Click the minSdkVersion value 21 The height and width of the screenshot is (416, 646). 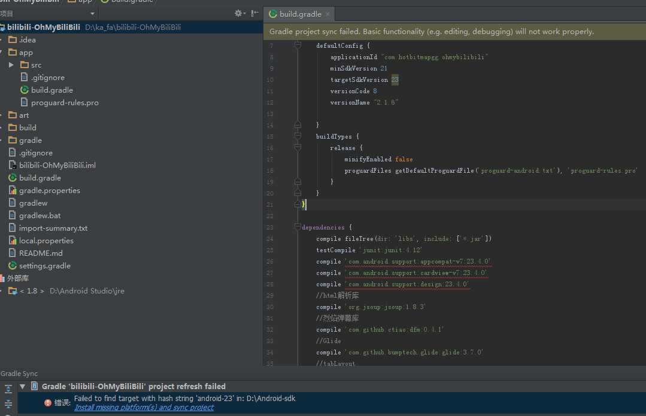(x=384, y=68)
